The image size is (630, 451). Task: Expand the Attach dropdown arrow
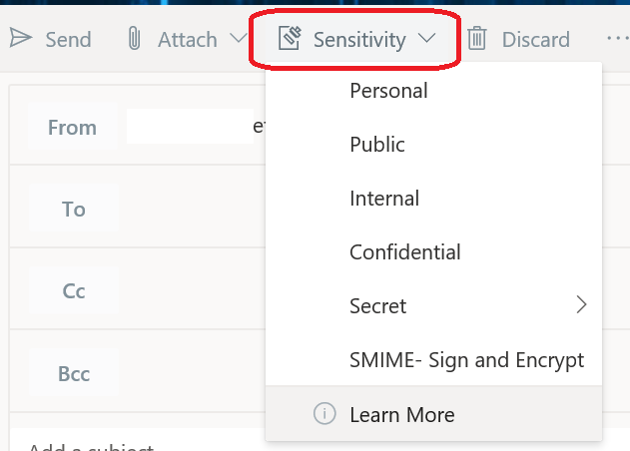click(238, 39)
